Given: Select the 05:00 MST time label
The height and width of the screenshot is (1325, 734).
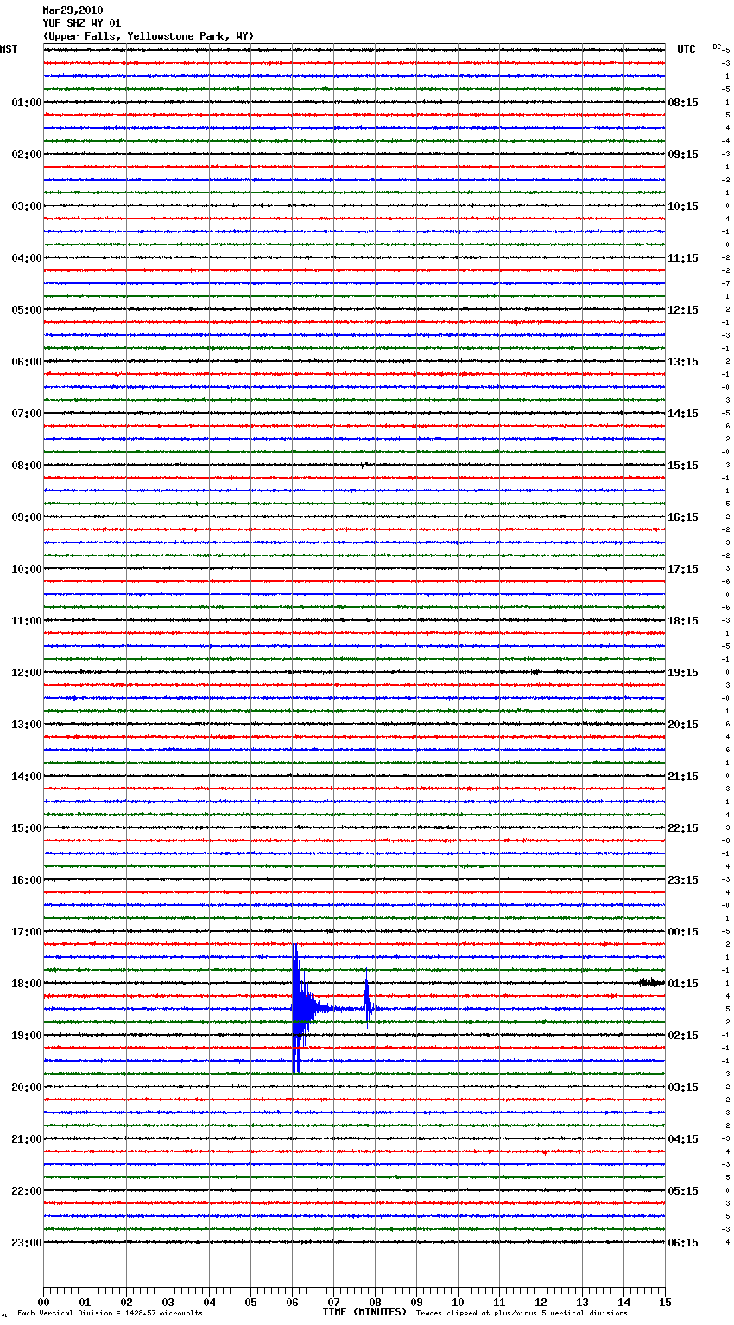Looking at the screenshot, I should point(27,310).
